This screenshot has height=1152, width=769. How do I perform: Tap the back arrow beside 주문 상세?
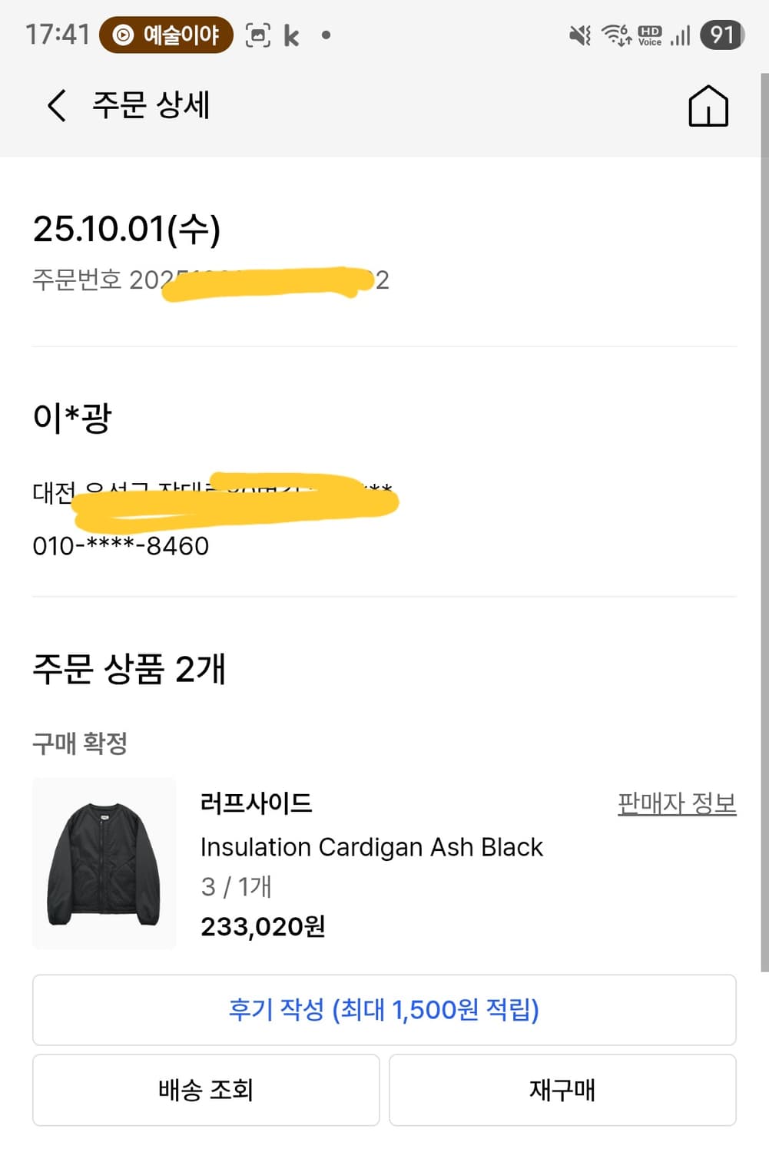coord(56,105)
